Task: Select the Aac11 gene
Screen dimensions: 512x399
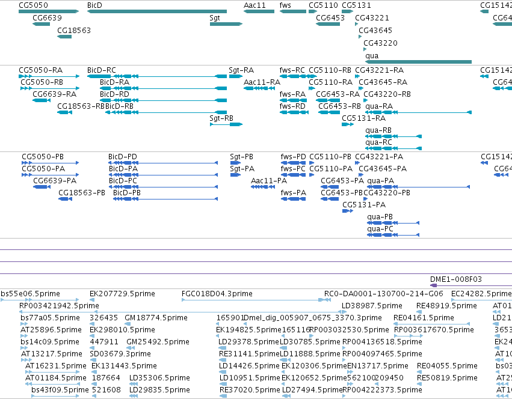Action: [259, 11]
